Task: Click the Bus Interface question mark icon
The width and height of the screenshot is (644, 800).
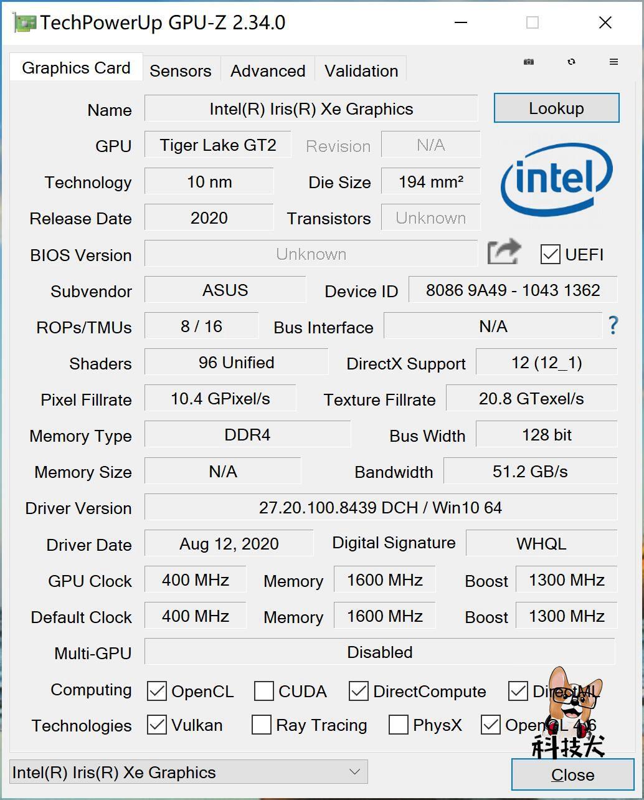Action: click(x=613, y=325)
